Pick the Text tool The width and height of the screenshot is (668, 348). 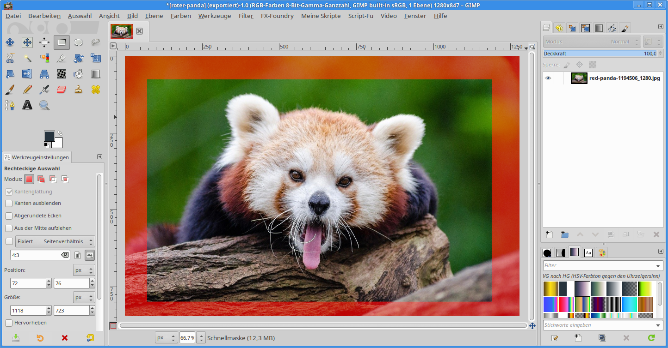click(27, 105)
